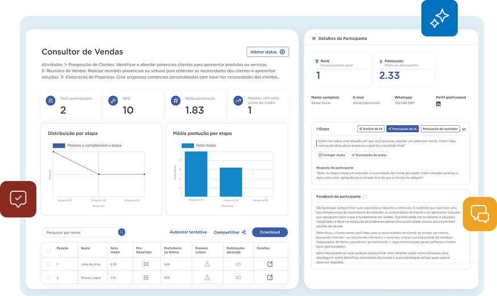Viewport: 497px width, 296px height.
Task: Open Marcos Lopes' details link icon
Action: point(270,278)
